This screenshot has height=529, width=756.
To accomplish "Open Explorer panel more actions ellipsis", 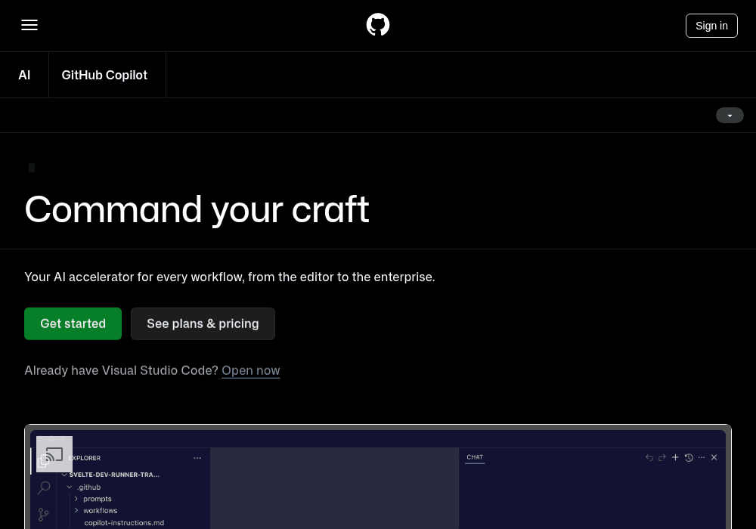I will tap(197, 458).
